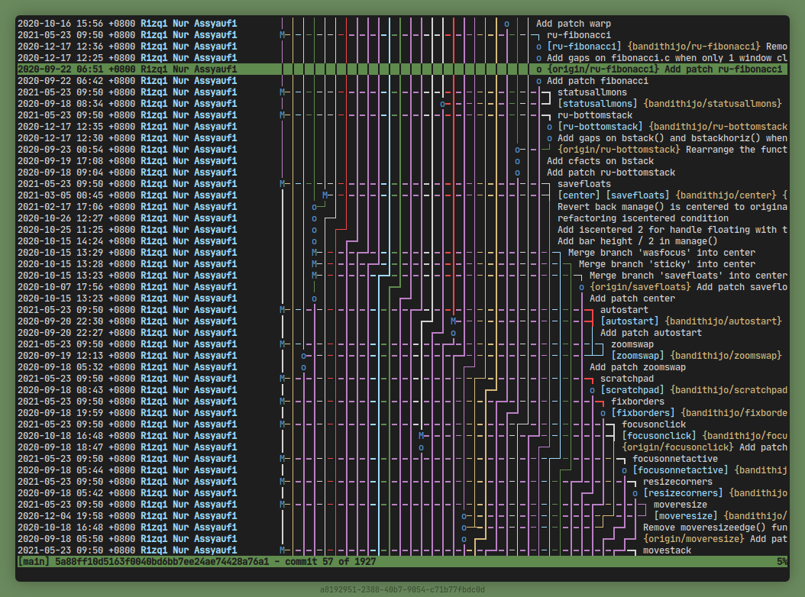Viewport: 805px width, 597px height.
Task: Click merge marker on 'wasfocus' merge row
Action: (x=314, y=253)
